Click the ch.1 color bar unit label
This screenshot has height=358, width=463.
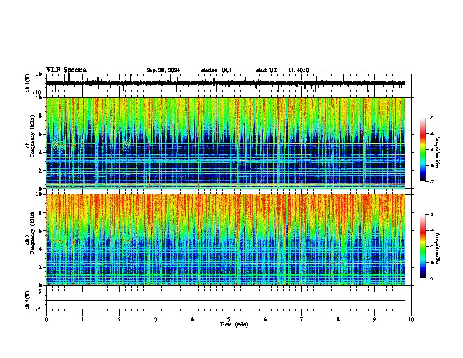click(x=438, y=152)
